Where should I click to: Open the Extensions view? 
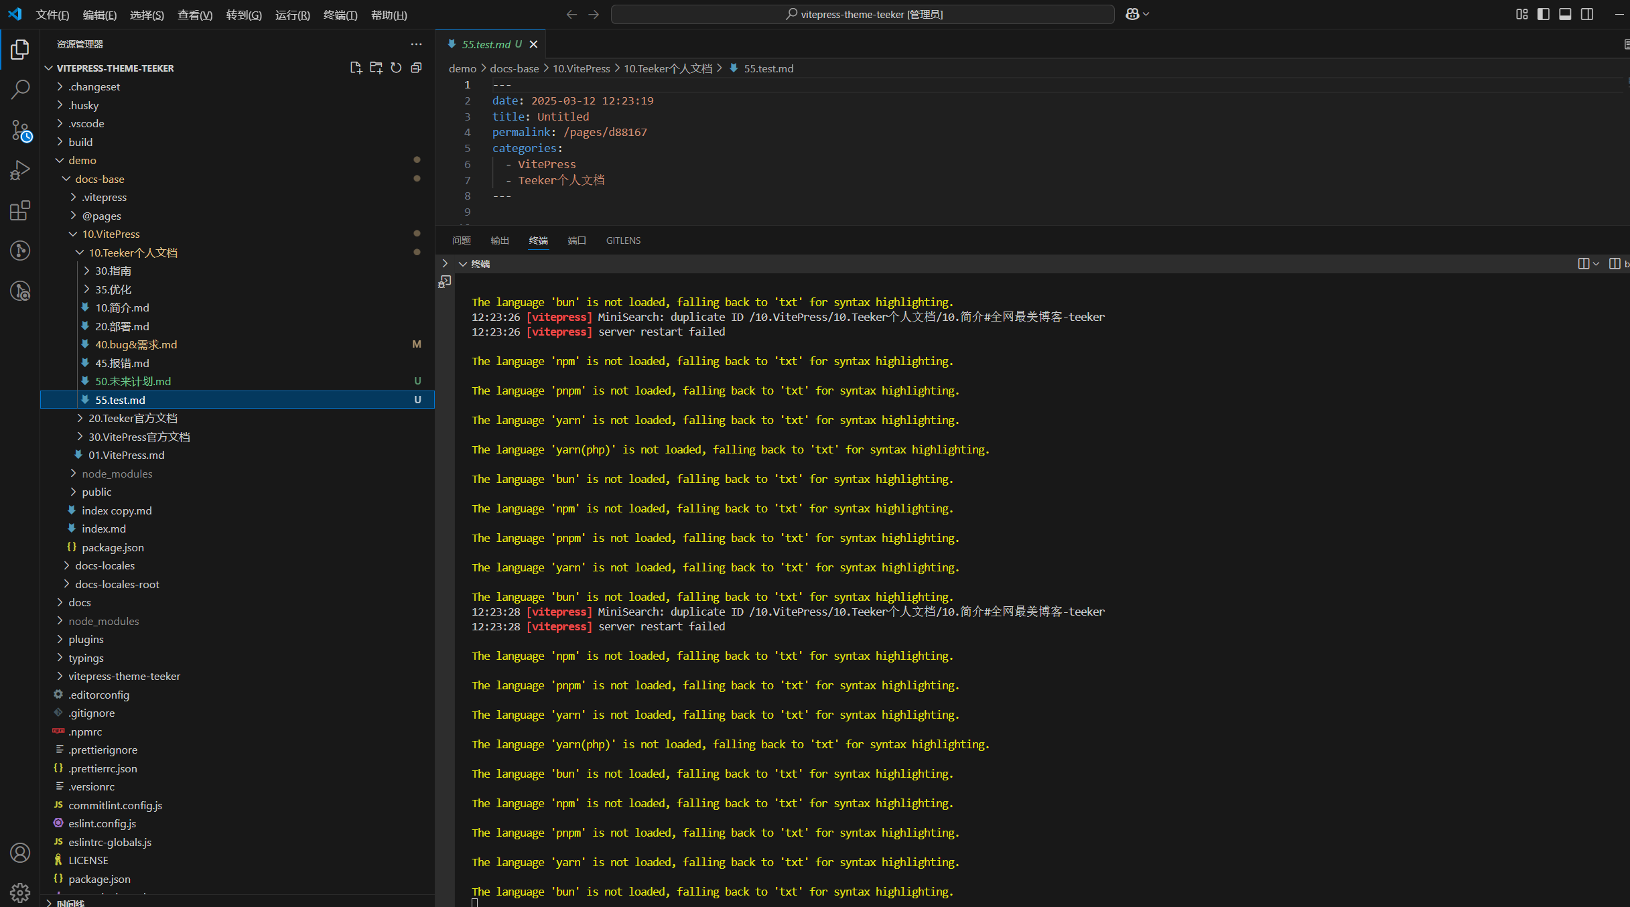click(x=20, y=210)
